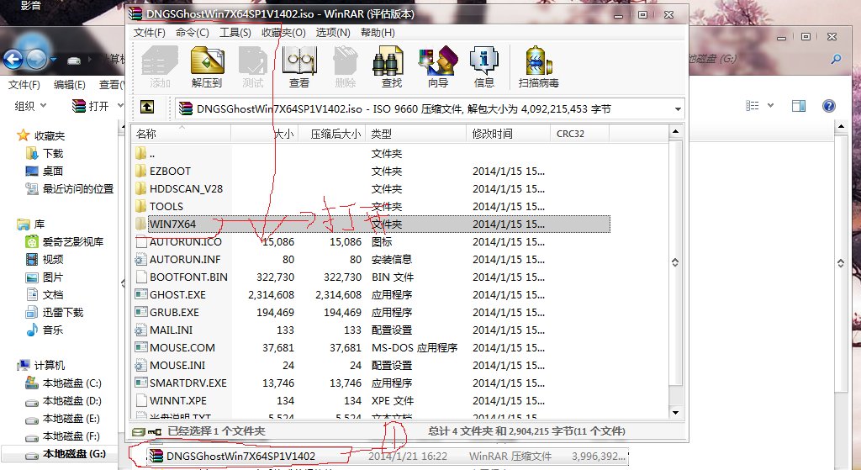Select the SMARTDRV.EXE file row
Screen dimensions: 861x470
coord(371,383)
